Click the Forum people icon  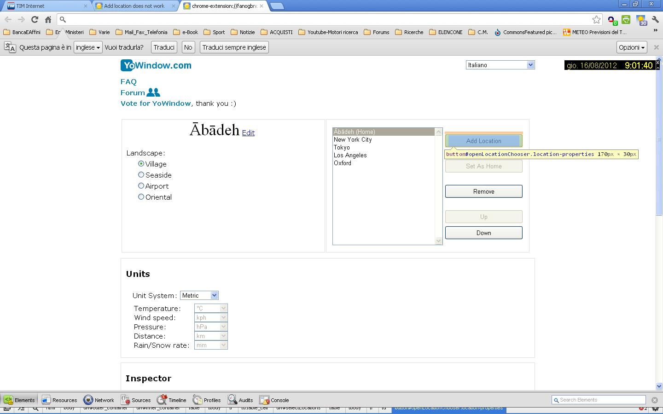pos(153,92)
